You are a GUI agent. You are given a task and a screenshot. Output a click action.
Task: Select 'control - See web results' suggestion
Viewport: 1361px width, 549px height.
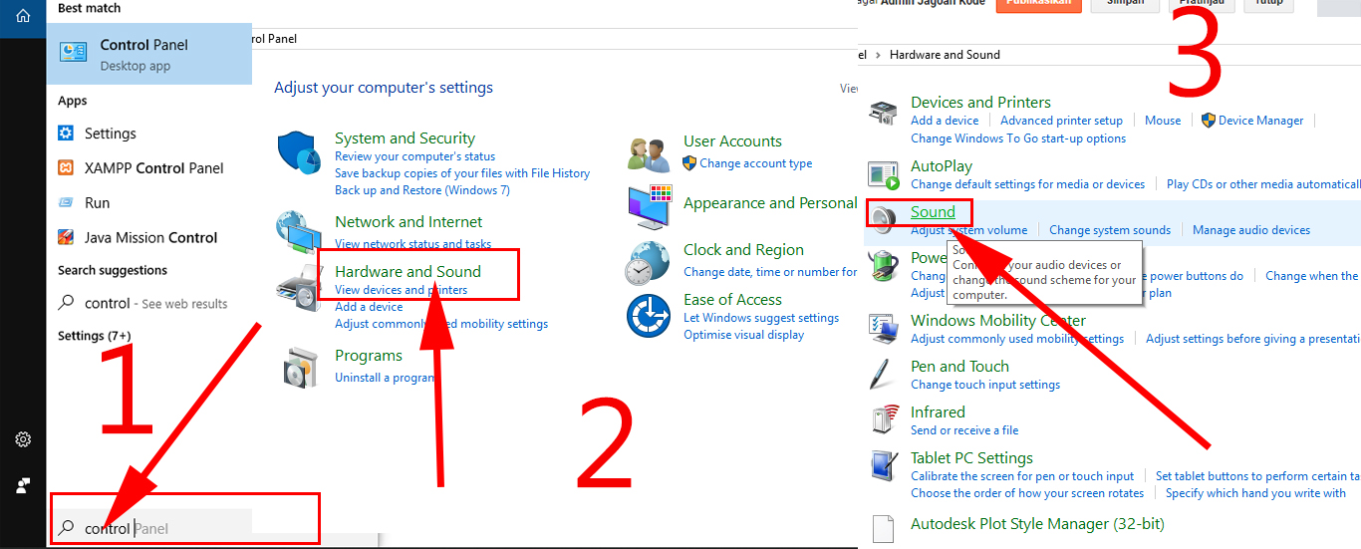(x=148, y=304)
